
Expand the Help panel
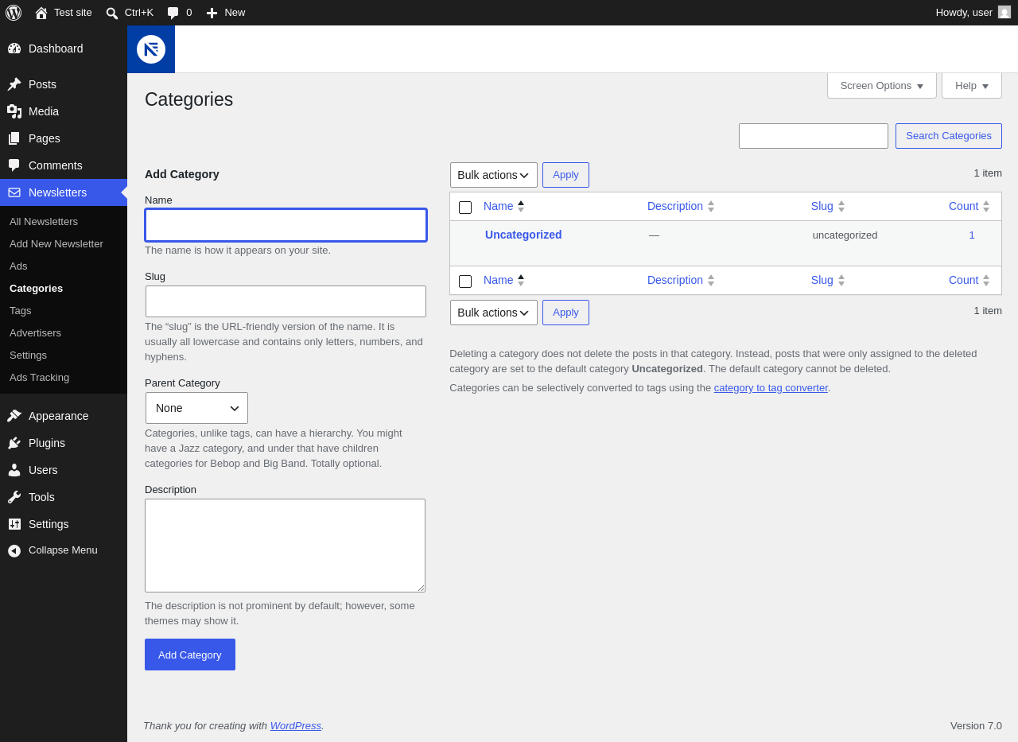pyautogui.click(x=972, y=85)
